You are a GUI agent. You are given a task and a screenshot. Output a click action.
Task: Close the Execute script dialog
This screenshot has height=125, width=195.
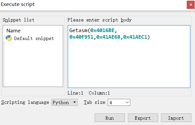click(191, 5)
